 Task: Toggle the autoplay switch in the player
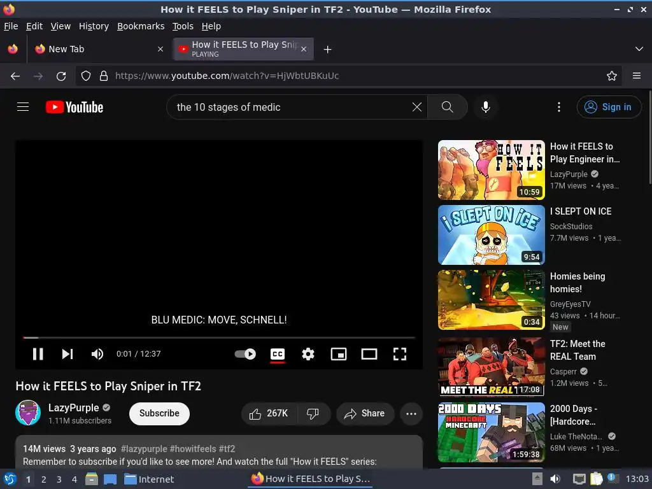coord(245,354)
